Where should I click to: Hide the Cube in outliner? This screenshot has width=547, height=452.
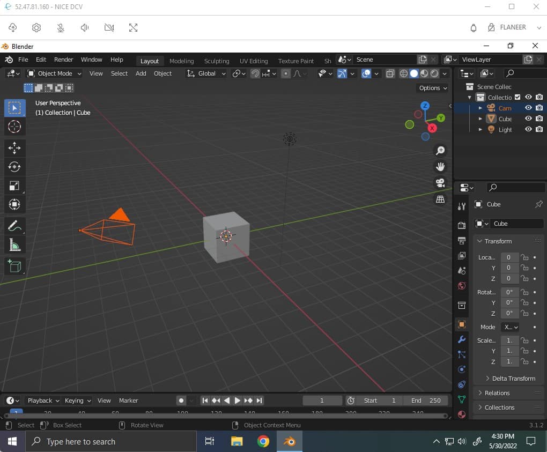(528, 118)
